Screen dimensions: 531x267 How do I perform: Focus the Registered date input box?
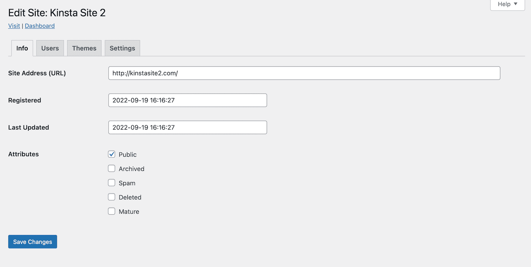point(187,100)
